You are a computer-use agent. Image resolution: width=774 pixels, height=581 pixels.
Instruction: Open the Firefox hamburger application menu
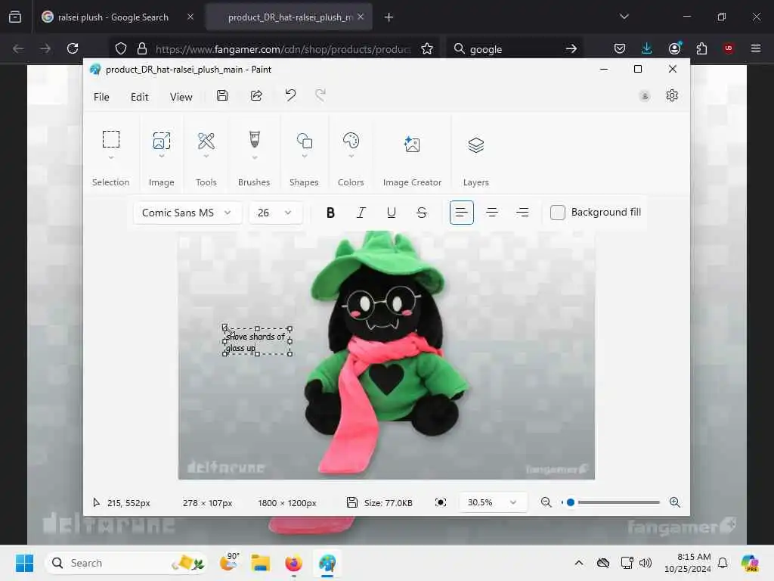[x=755, y=48]
